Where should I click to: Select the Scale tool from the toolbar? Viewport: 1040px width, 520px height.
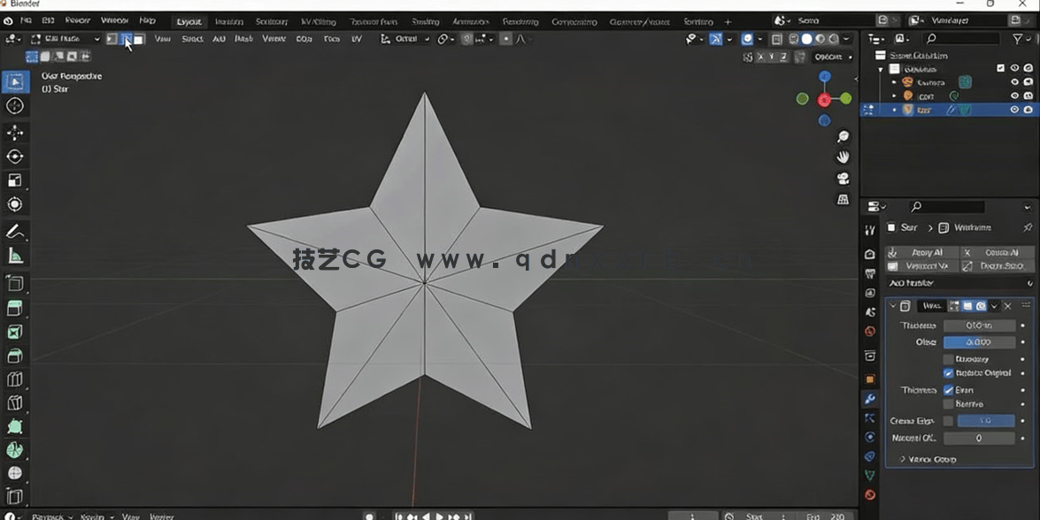coord(15,180)
